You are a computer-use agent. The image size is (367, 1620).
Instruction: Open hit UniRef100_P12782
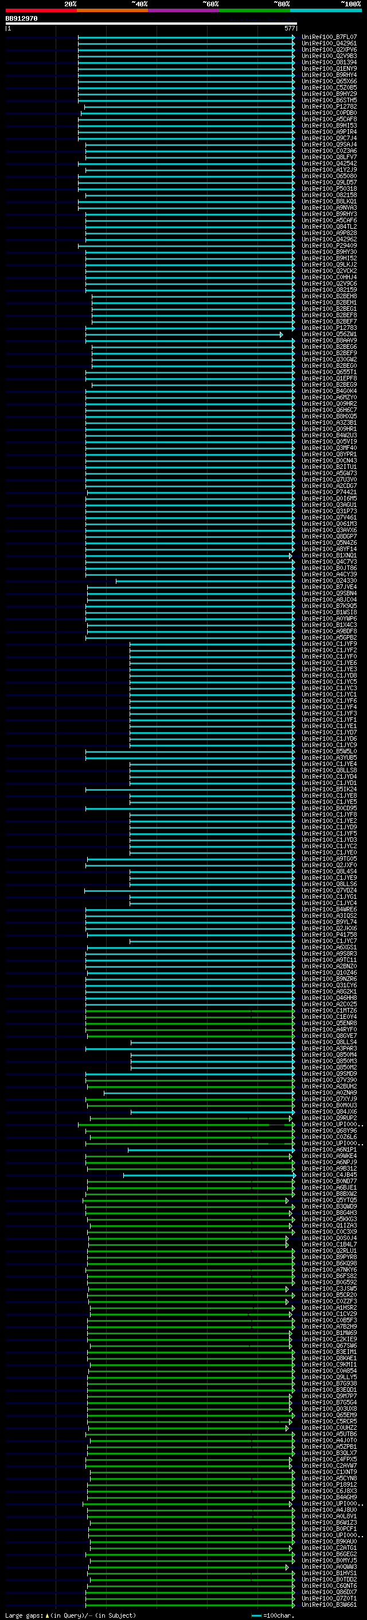(x=329, y=107)
